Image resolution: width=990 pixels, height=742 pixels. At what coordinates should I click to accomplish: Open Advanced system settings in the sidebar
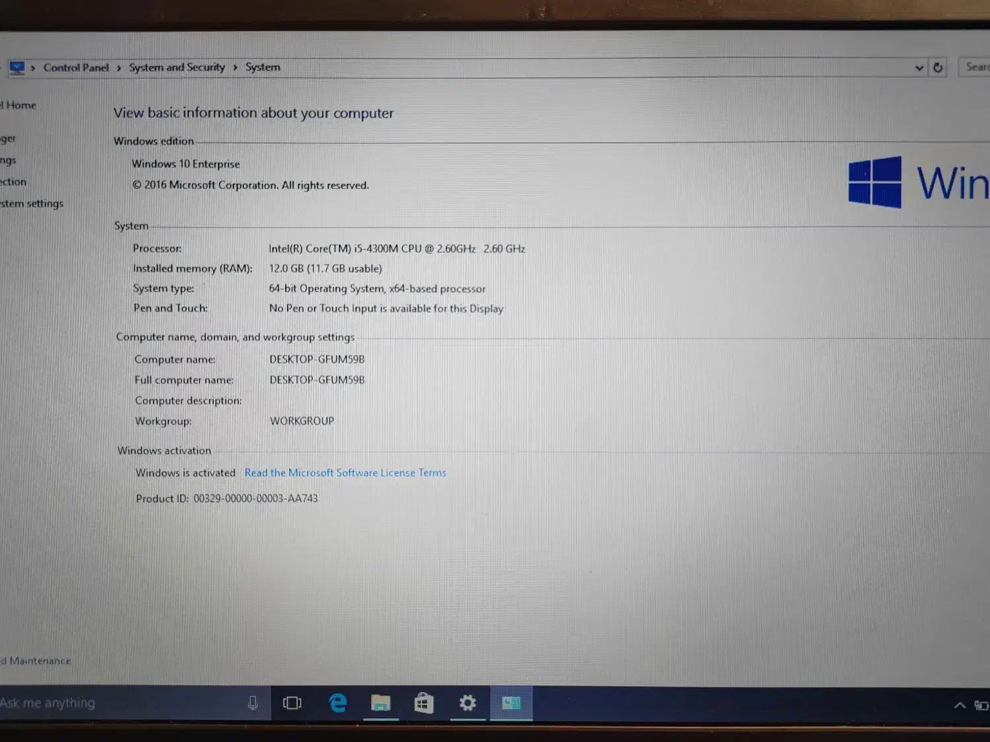tap(30, 203)
